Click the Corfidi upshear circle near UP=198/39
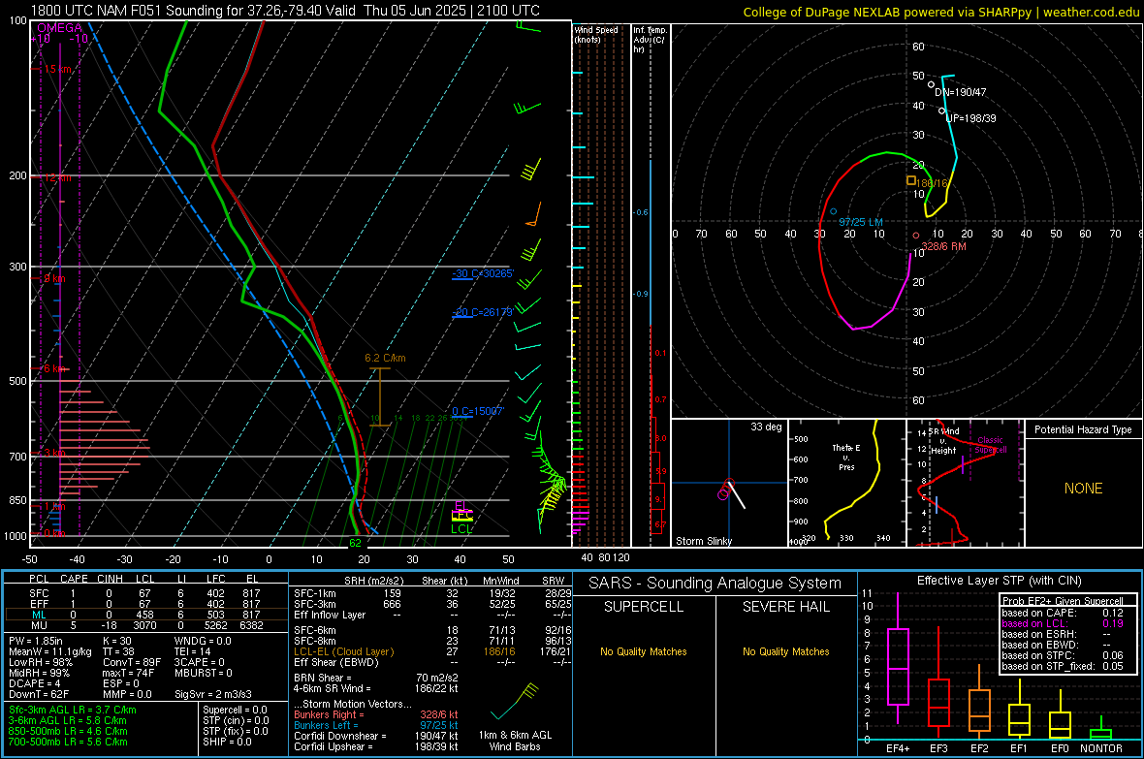Screen dimensions: 1144x759 tap(942, 111)
